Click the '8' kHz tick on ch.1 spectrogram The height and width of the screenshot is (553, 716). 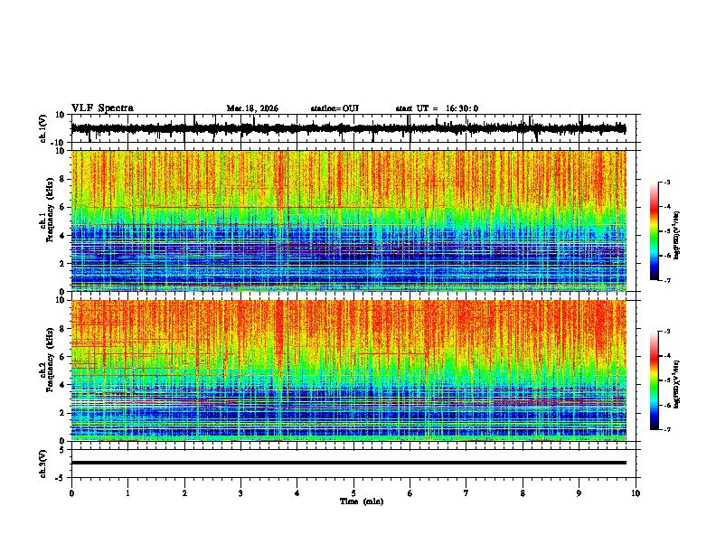coord(63,179)
